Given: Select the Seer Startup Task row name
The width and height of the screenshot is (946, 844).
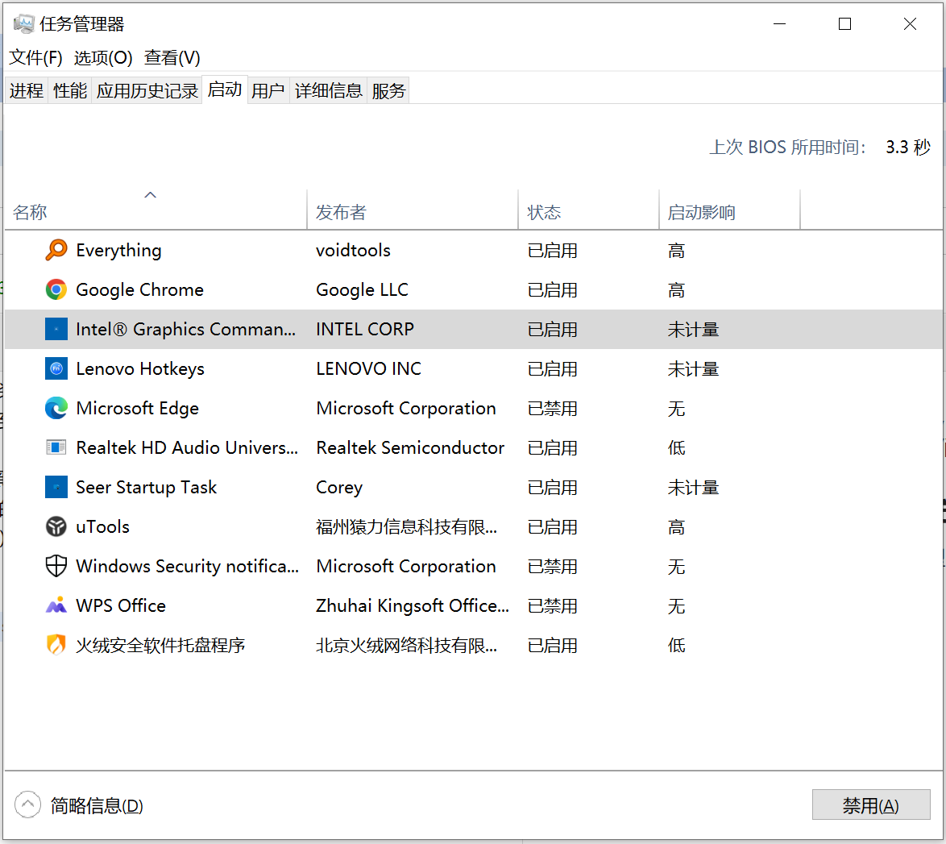Looking at the screenshot, I should click(x=146, y=487).
